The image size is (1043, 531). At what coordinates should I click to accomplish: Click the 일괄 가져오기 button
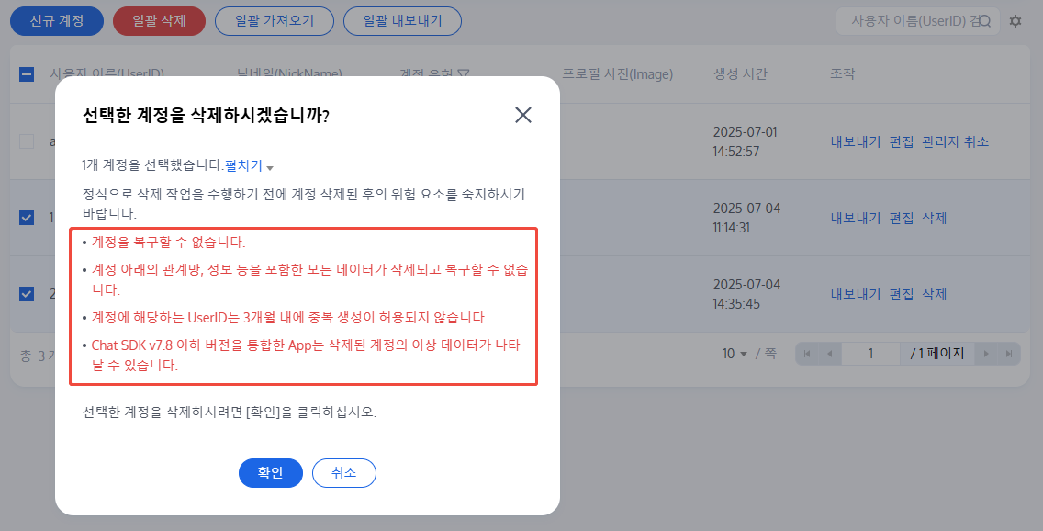click(x=274, y=21)
